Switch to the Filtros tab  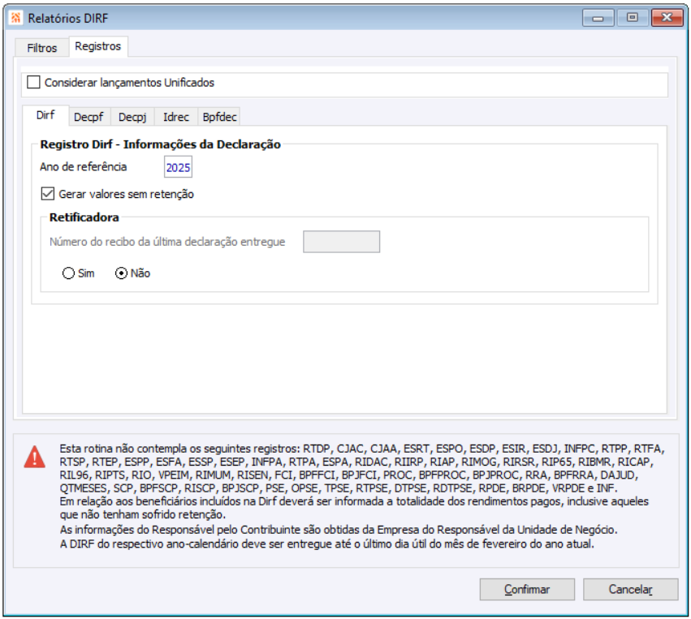tap(42, 48)
